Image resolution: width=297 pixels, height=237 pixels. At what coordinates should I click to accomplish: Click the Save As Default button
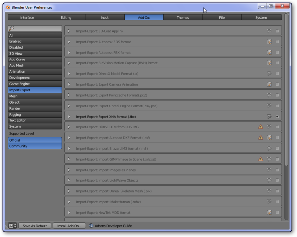(35, 226)
